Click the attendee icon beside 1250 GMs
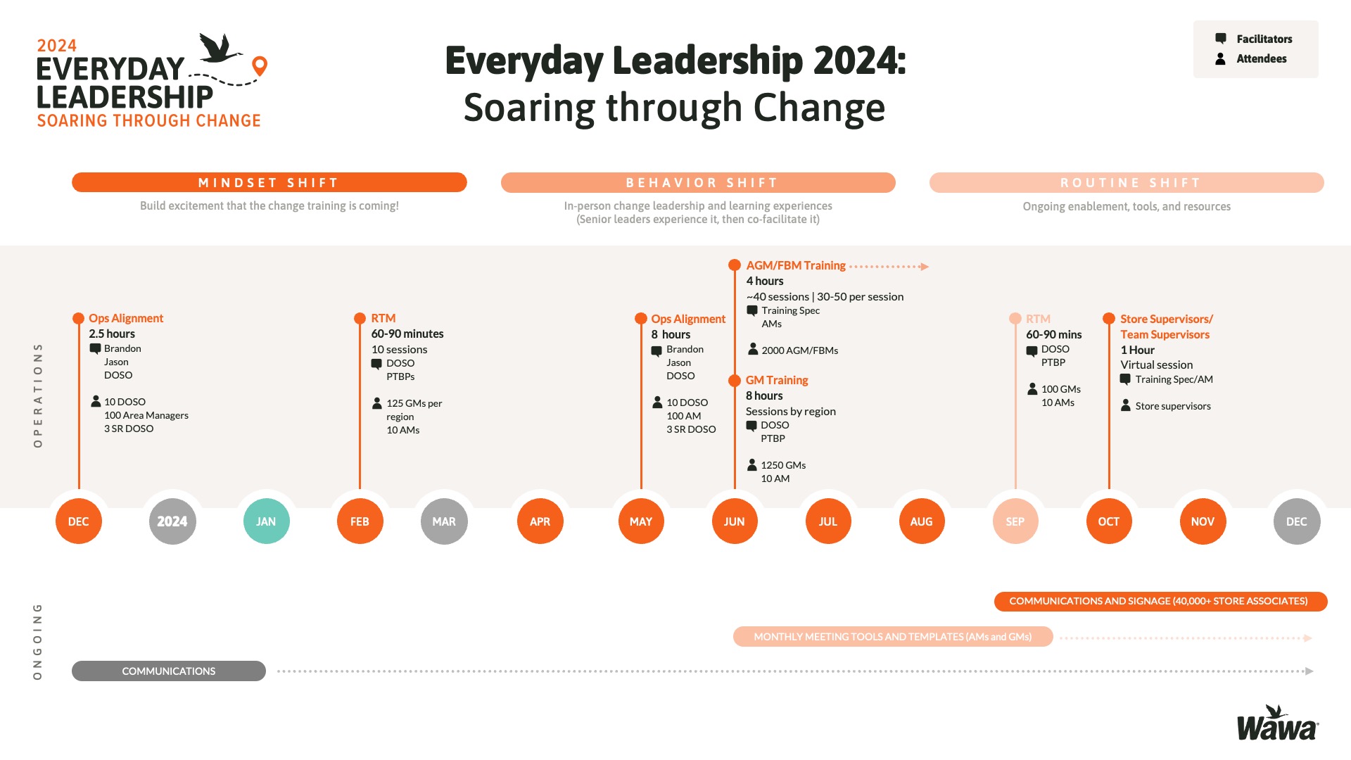Viewport: 1351px width, 760px height. (x=752, y=464)
